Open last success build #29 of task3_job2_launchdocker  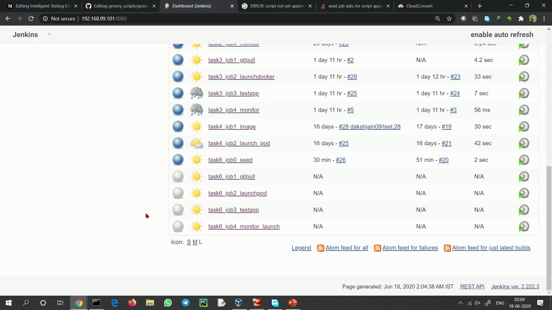pos(352,77)
